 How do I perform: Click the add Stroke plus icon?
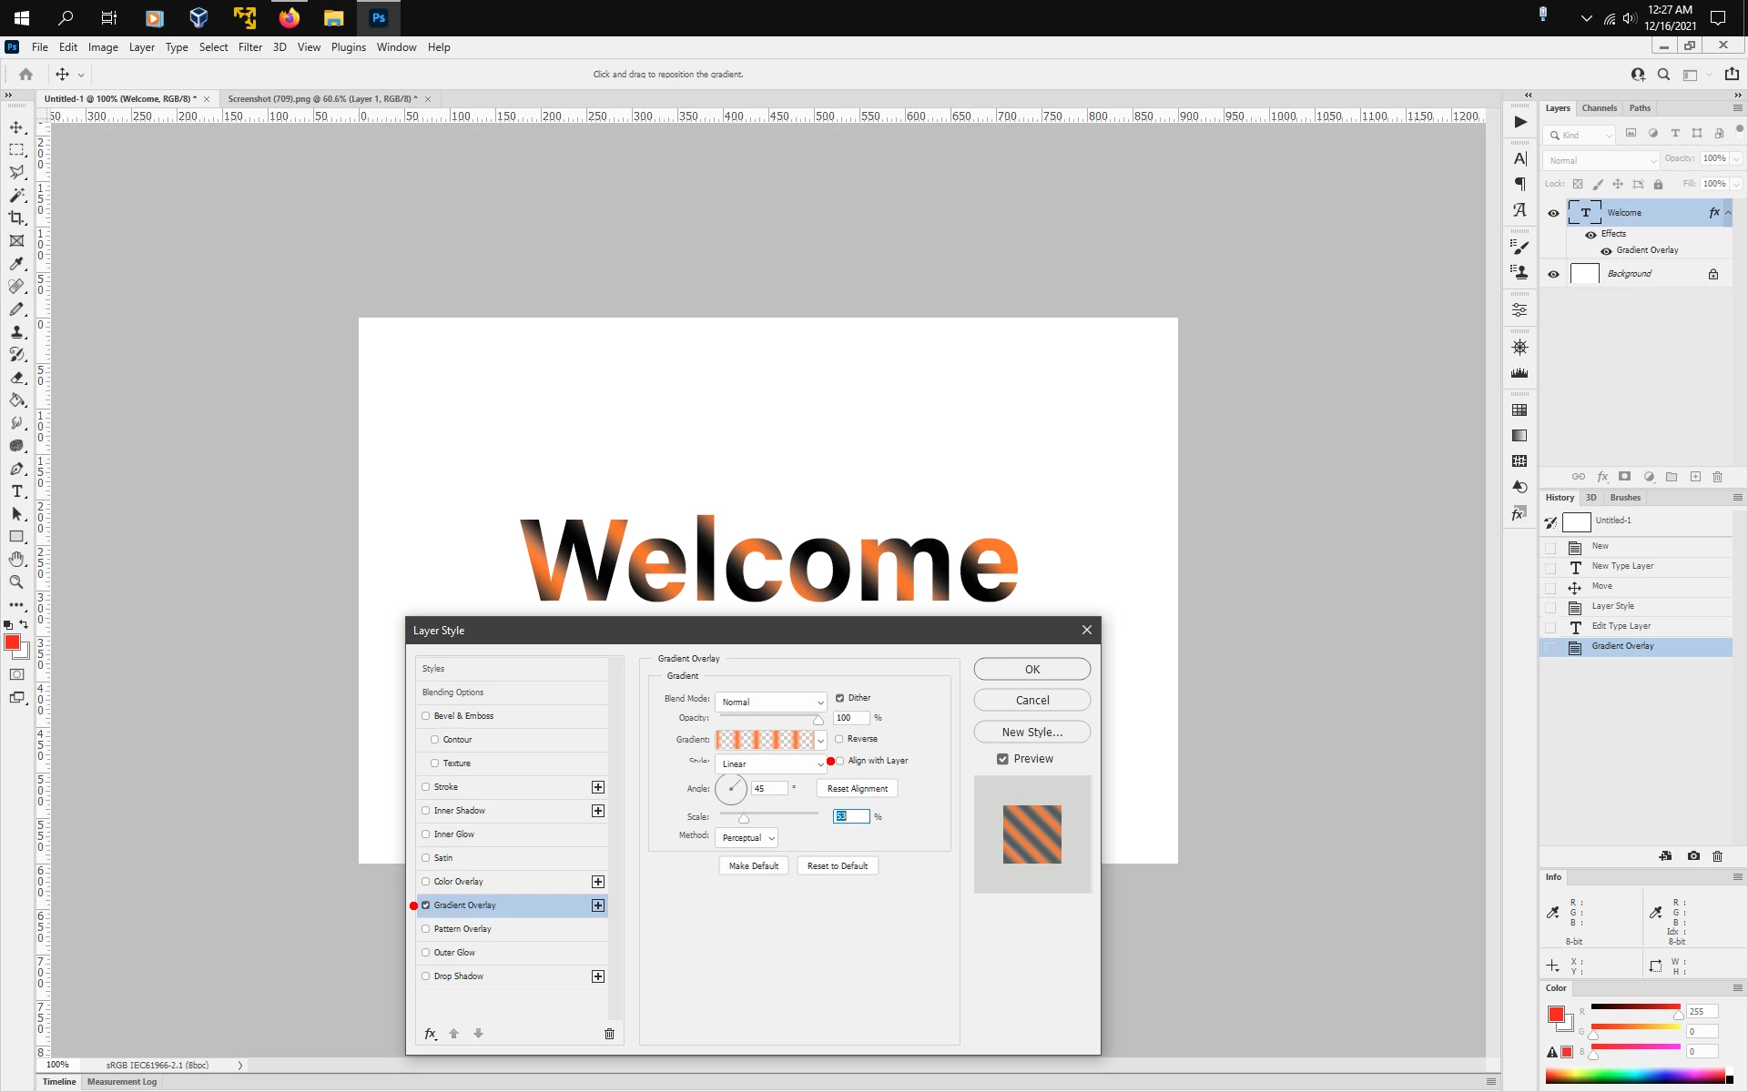[x=598, y=787]
